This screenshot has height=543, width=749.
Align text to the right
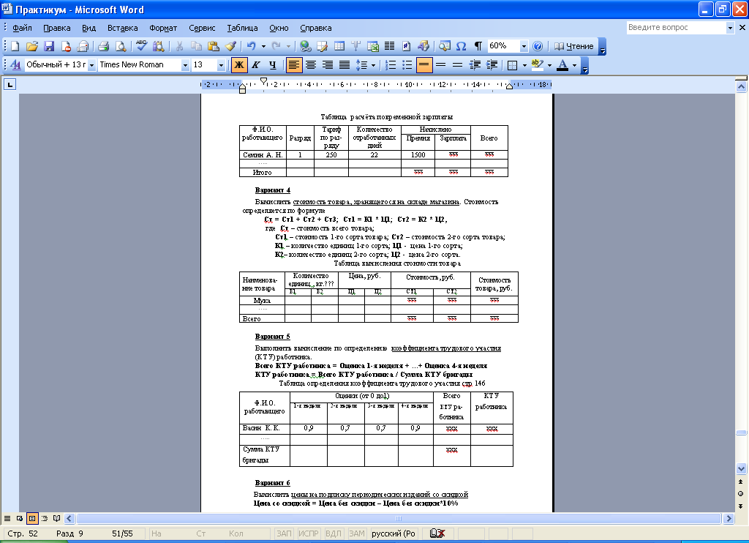click(328, 64)
